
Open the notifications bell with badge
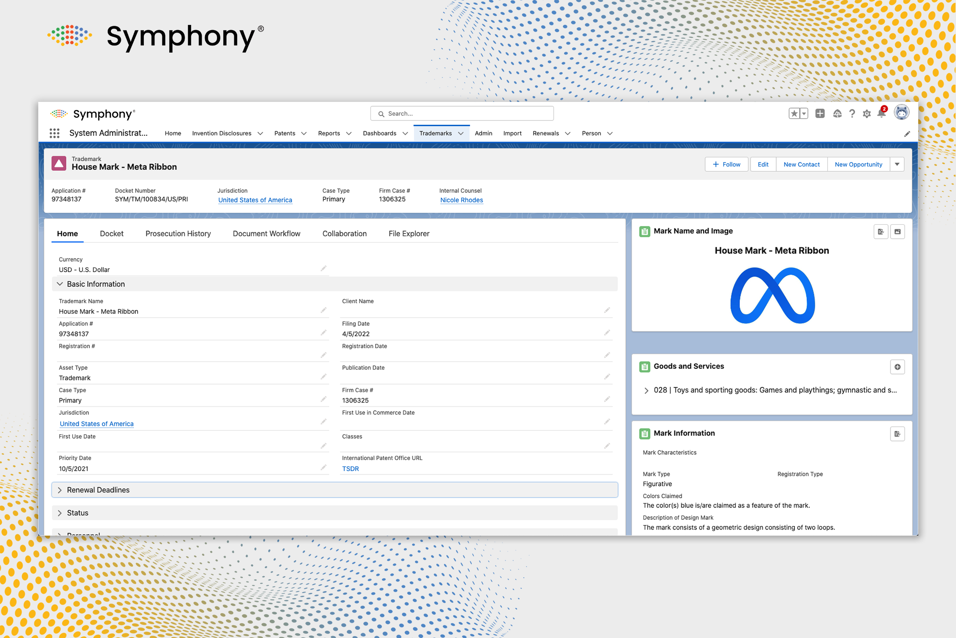[881, 113]
